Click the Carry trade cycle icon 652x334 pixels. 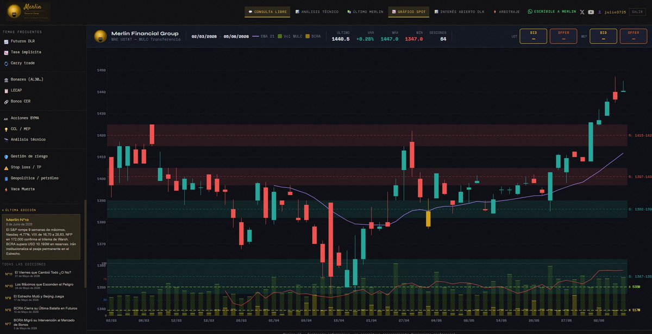point(6,63)
